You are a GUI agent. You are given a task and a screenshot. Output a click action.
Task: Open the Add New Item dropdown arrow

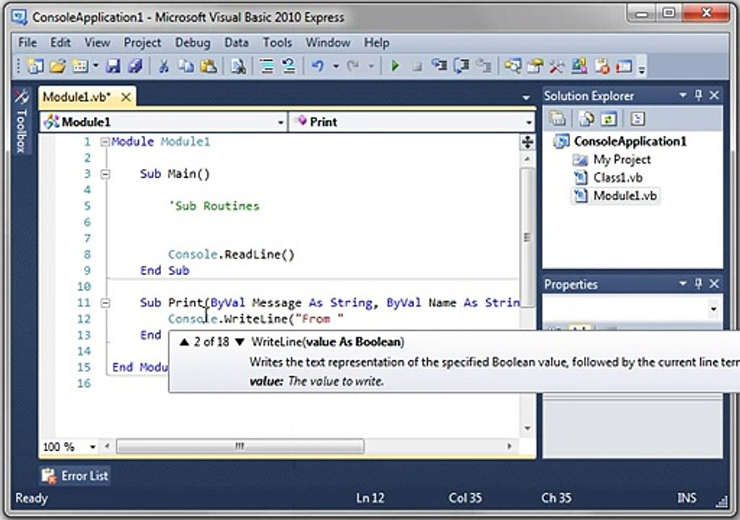click(x=95, y=66)
